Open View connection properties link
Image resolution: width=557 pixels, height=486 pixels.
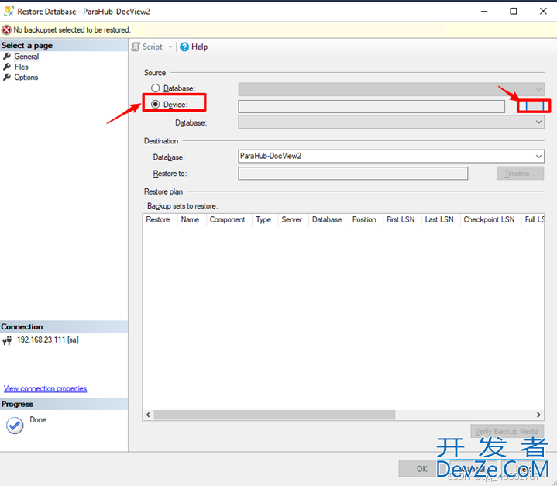45,388
